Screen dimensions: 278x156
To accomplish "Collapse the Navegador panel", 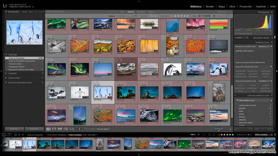I will pyautogui.click(x=6, y=12).
